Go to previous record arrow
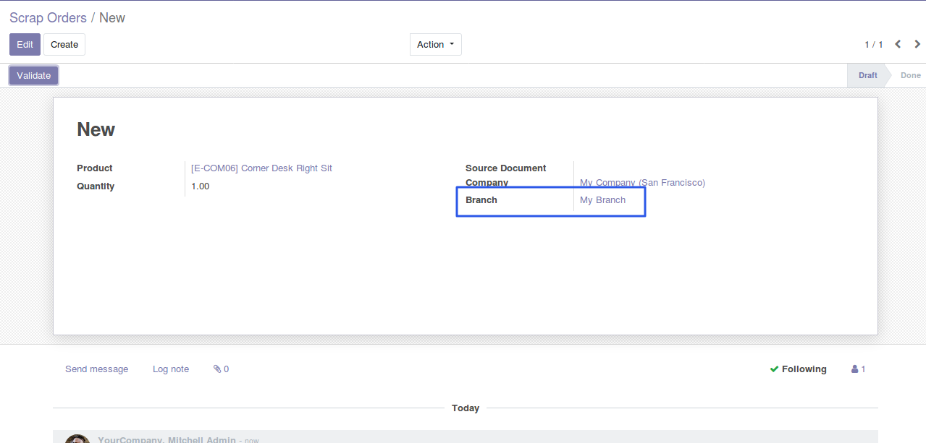 (x=898, y=44)
